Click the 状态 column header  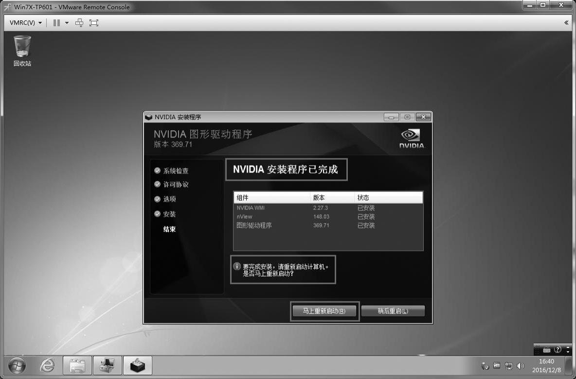389,198
